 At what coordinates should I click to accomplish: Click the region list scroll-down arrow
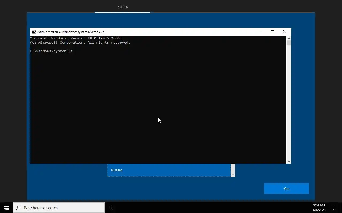pyautogui.click(x=233, y=174)
